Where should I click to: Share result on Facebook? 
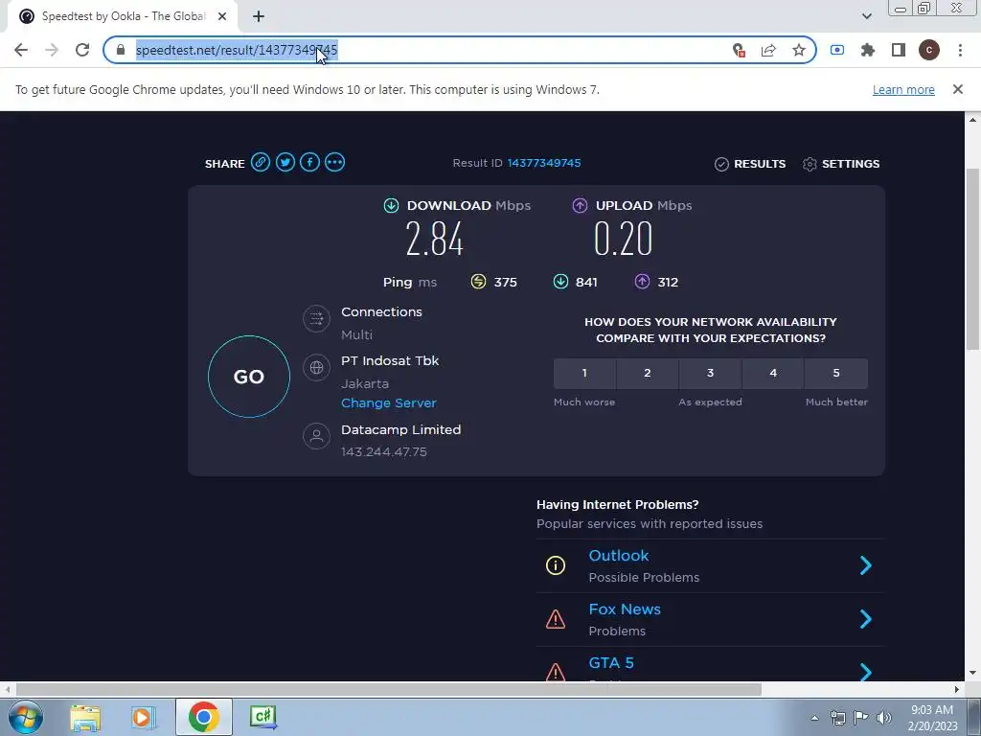click(x=309, y=163)
